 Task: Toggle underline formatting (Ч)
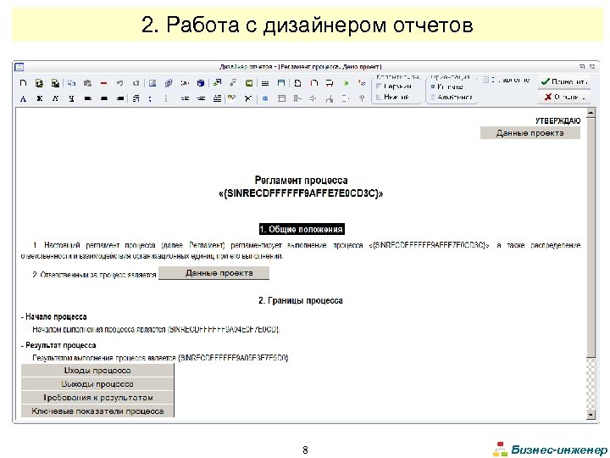point(71,98)
